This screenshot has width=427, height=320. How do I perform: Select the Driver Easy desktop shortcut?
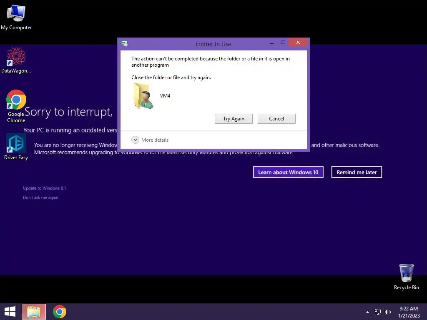click(x=16, y=147)
